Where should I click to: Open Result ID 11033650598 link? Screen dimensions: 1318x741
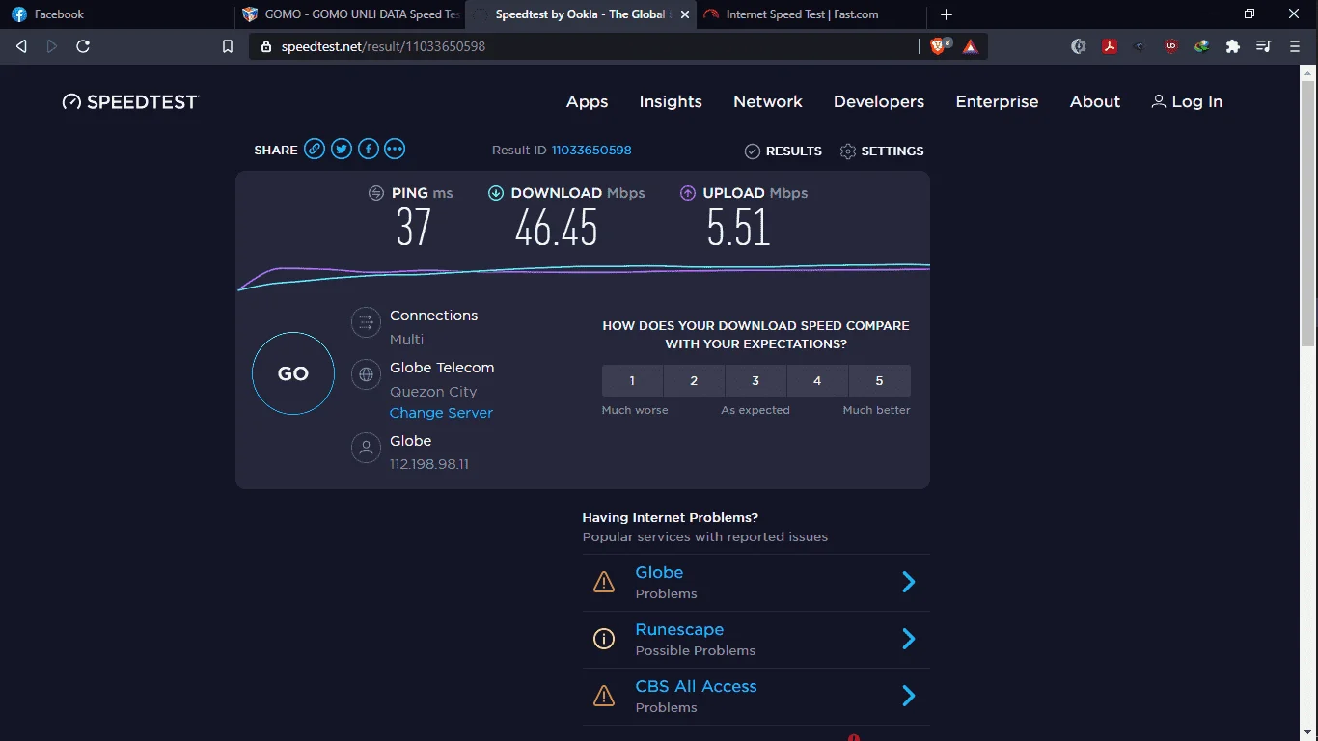pos(591,151)
